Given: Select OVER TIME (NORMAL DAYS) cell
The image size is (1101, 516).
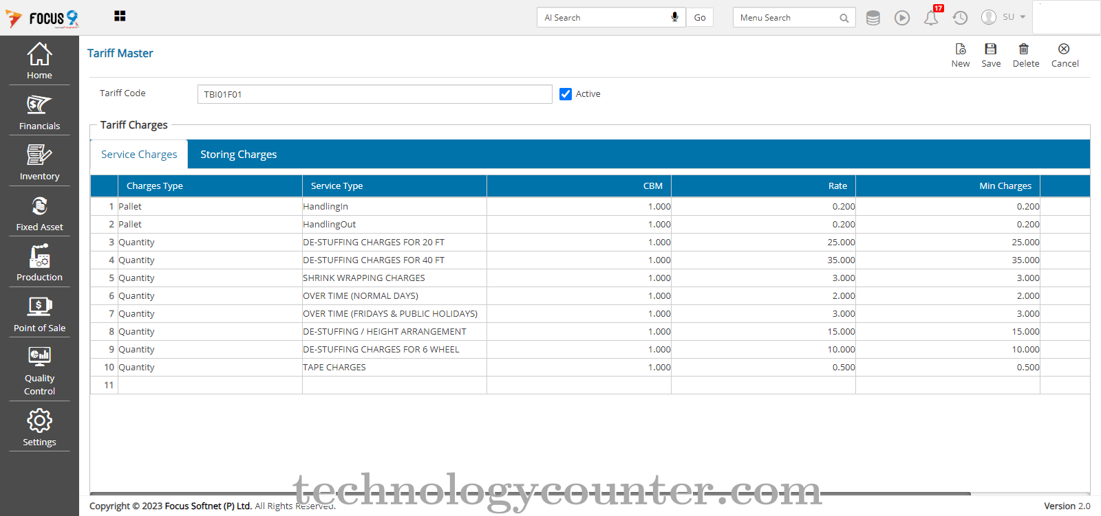Looking at the screenshot, I should coord(394,295).
